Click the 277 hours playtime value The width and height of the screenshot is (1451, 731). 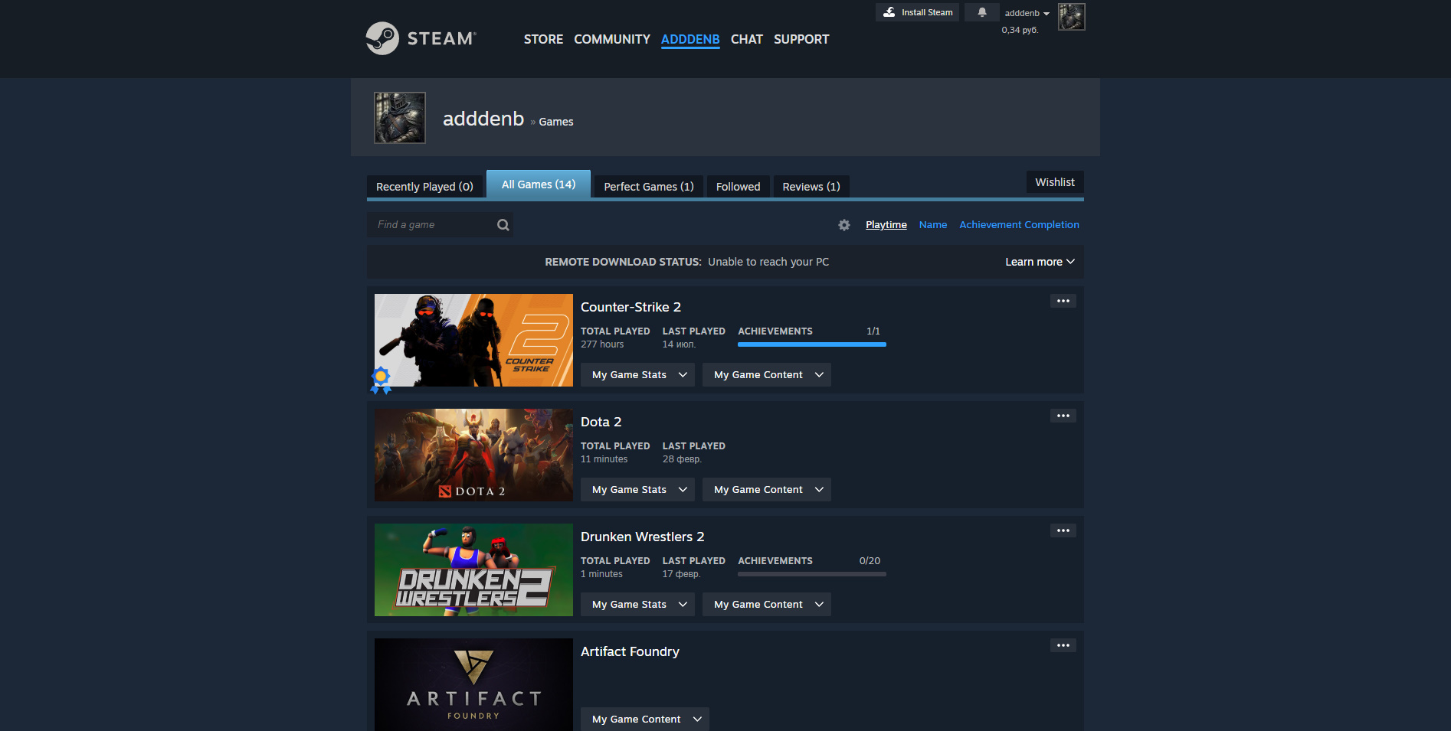(x=602, y=344)
